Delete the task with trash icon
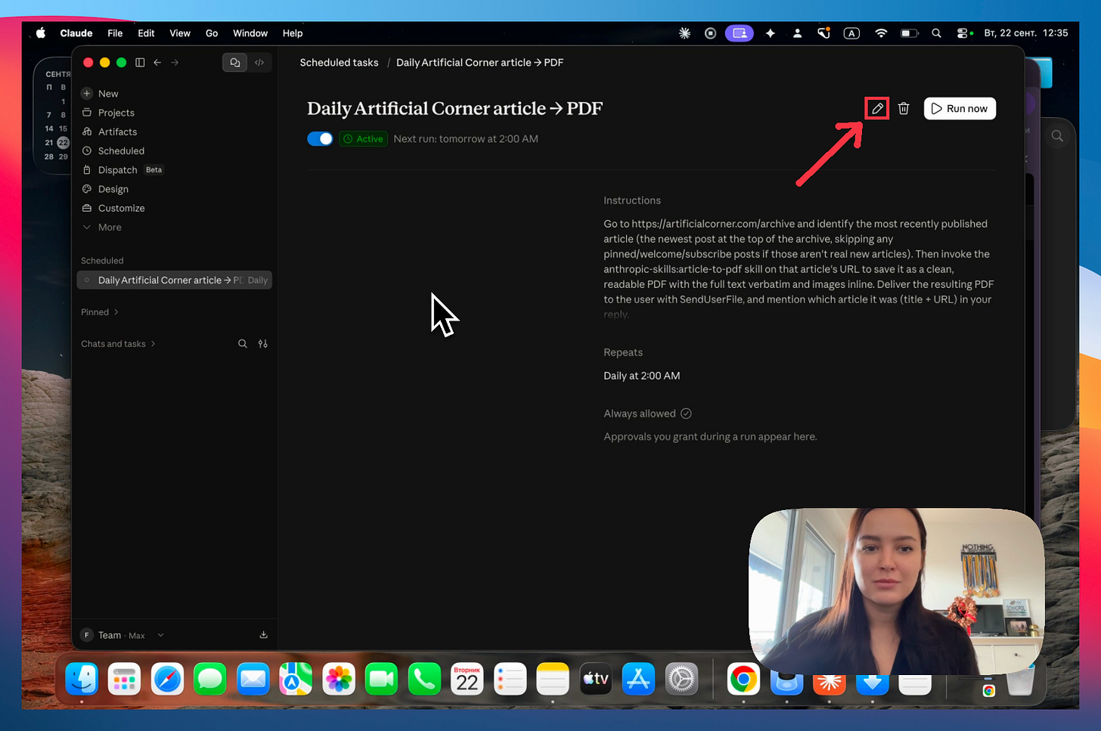 pos(904,109)
